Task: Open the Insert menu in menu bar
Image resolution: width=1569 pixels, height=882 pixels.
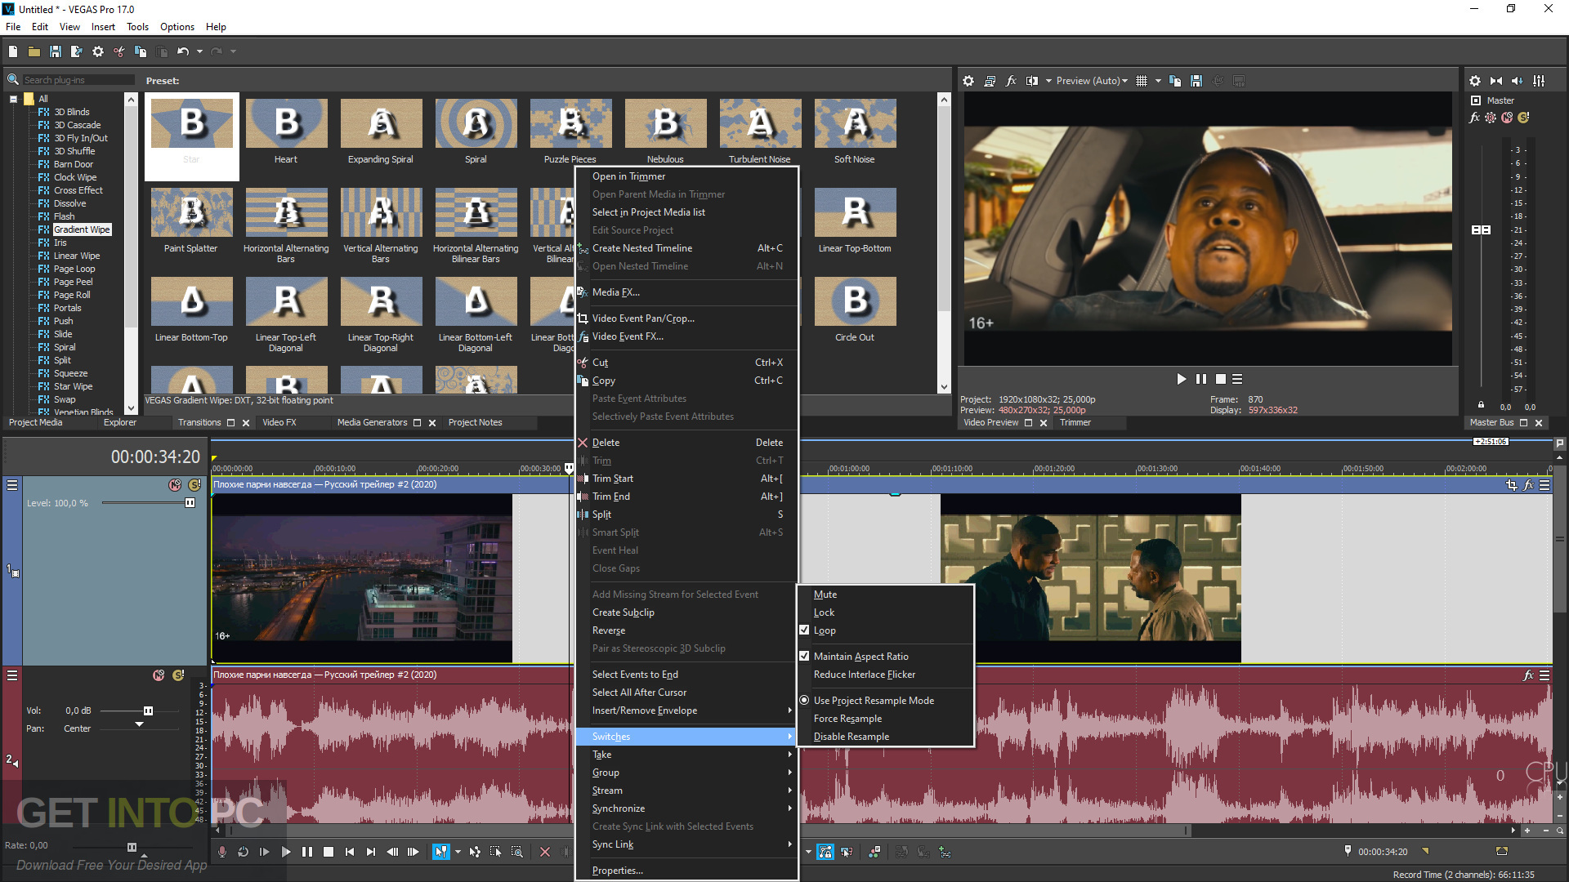Action: (x=103, y=27)
